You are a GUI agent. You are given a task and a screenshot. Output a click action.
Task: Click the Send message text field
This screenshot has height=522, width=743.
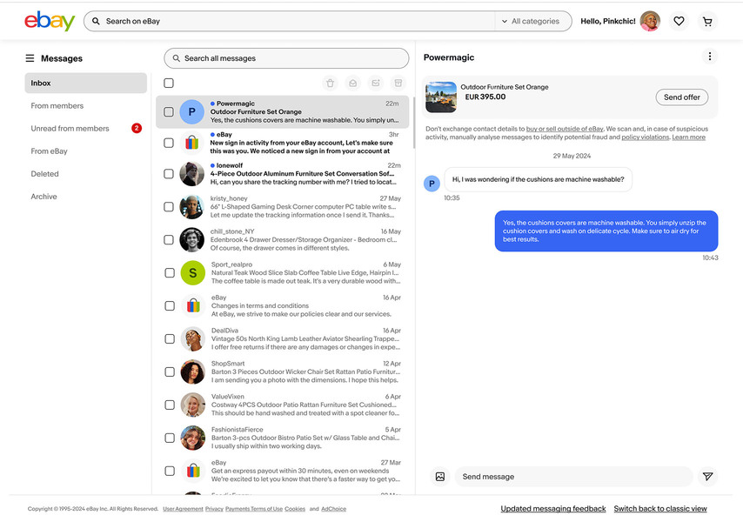coord(573,477)
